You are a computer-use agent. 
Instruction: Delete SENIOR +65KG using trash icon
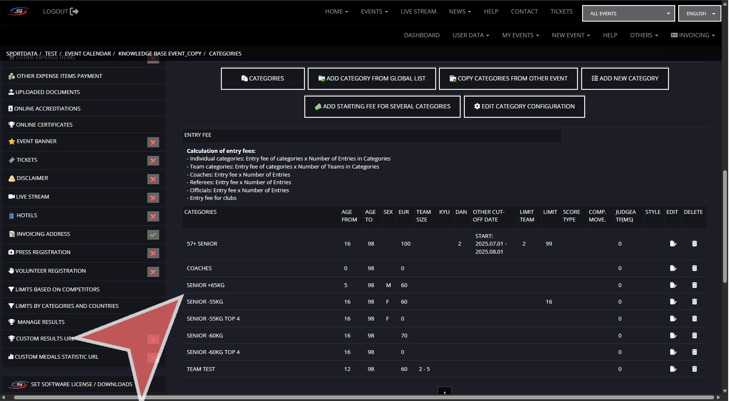click(x=694, y=285)
